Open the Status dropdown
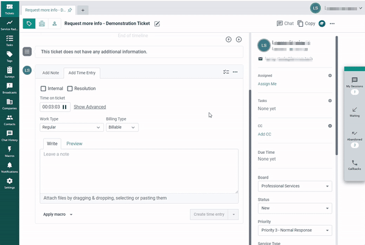The height and width of the screenshot is (245, 365). pos(295,209)
